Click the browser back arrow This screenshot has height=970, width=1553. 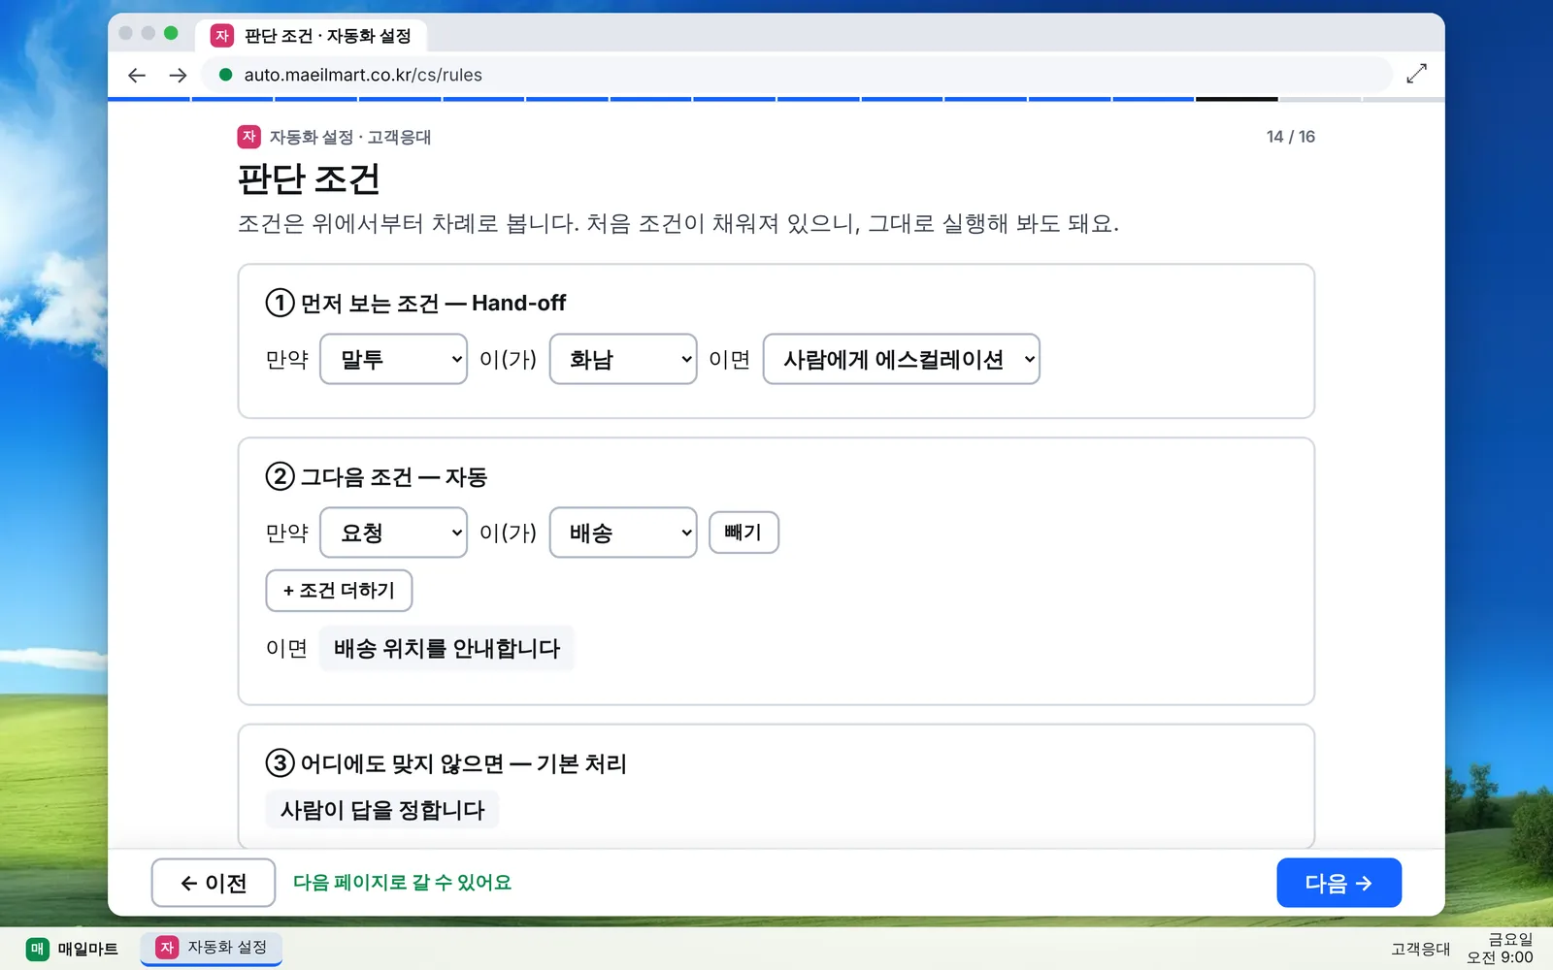(x=137, y=75)
